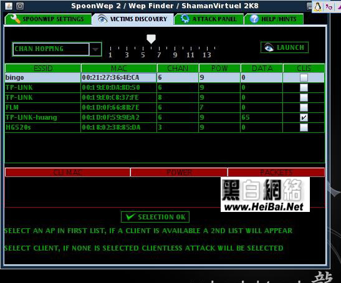The width and height of the screenshot is (341, 283).
Task: Click the PACKETS column header
Action: click(x=276, y=173)
